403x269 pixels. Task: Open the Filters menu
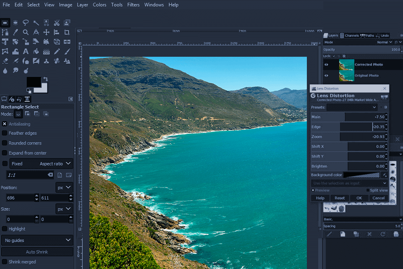tap(133, 5)
